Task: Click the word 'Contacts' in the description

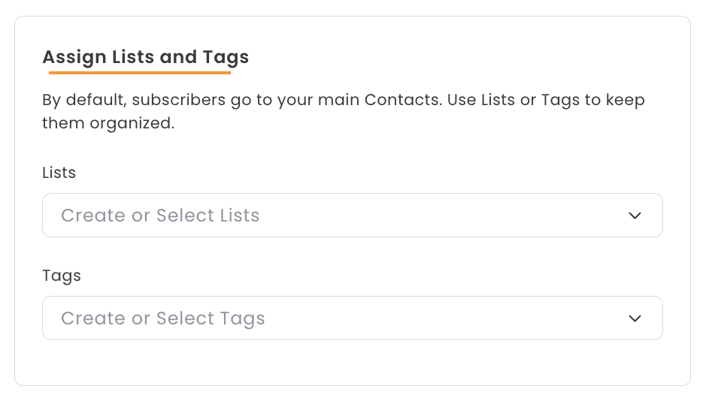Action: coord(401,100)
